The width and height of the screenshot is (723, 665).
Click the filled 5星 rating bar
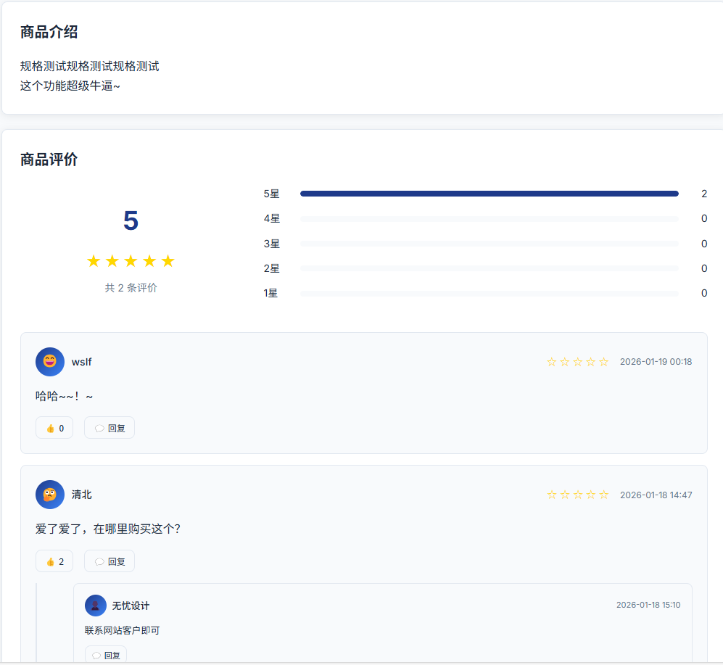489,193
